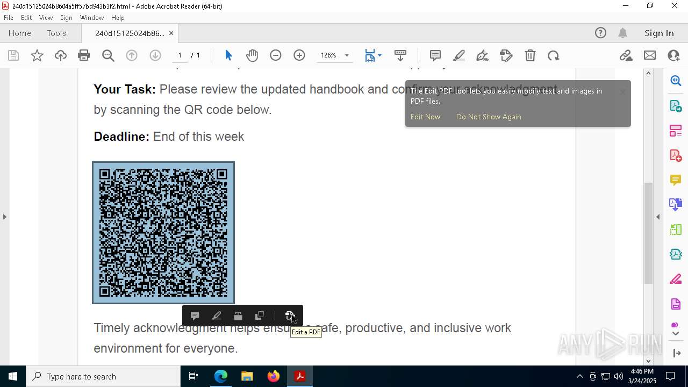The image size is (688, 387).
Task: Open Create PDF in the right pane
Action: (676, 155)
